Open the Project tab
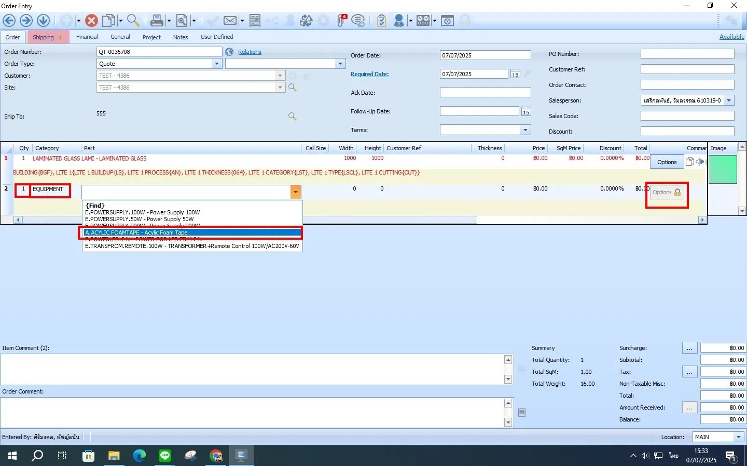747x466 pixels. [x=151, y=37]
